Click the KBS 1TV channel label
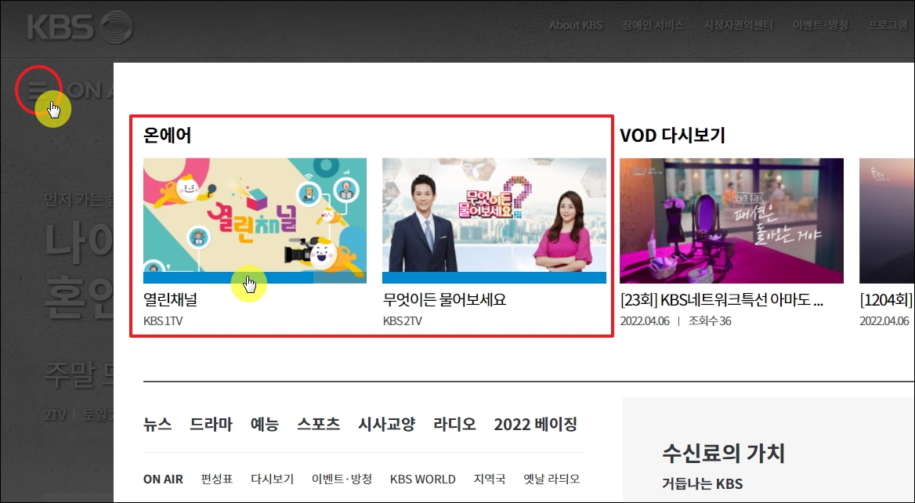This screenshot has width=915, height=503. 163,321
